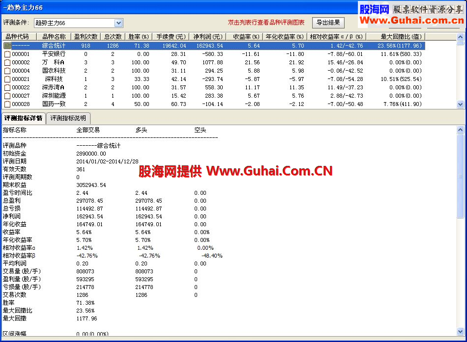Sort by 总次数 column header
The width and height of the screenshot is (467, 342).
(x=113, y=37)
